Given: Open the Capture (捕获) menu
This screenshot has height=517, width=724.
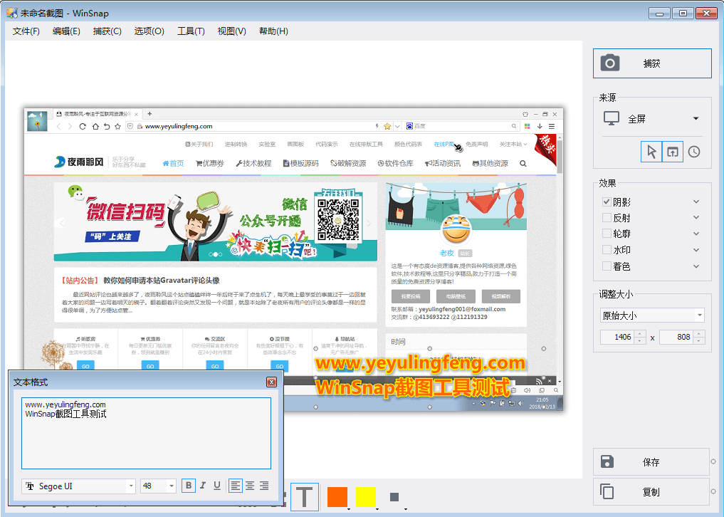Looking at the screenshot, I should pos(107,31).
